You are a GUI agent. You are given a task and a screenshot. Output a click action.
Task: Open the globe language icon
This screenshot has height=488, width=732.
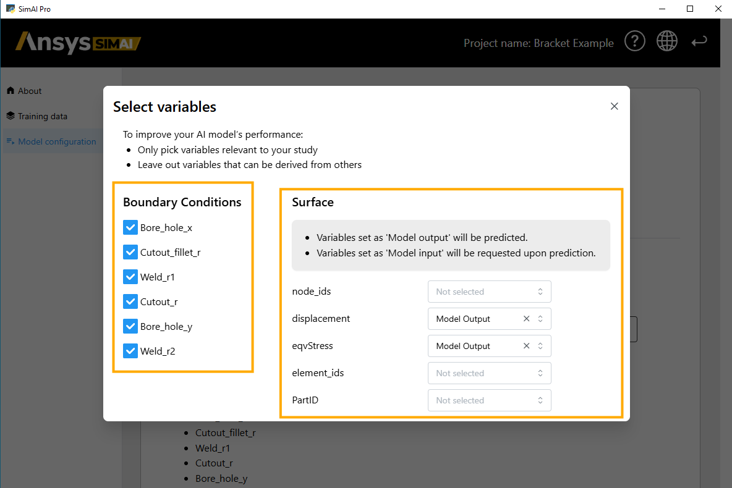click(666, 42)
